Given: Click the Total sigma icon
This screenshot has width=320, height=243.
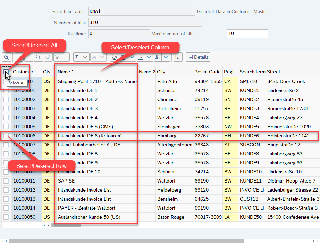Looking at the screenshot, I should click(x=77, y=57).
